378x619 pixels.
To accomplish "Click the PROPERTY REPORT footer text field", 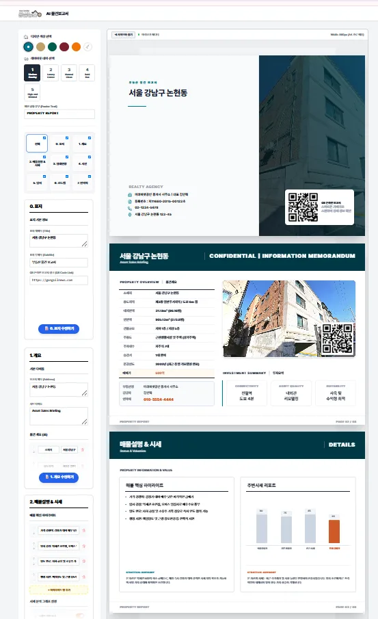I will click(x=59, y=114).
